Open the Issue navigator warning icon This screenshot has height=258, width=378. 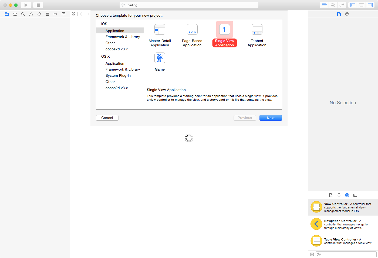pos(31,14)
